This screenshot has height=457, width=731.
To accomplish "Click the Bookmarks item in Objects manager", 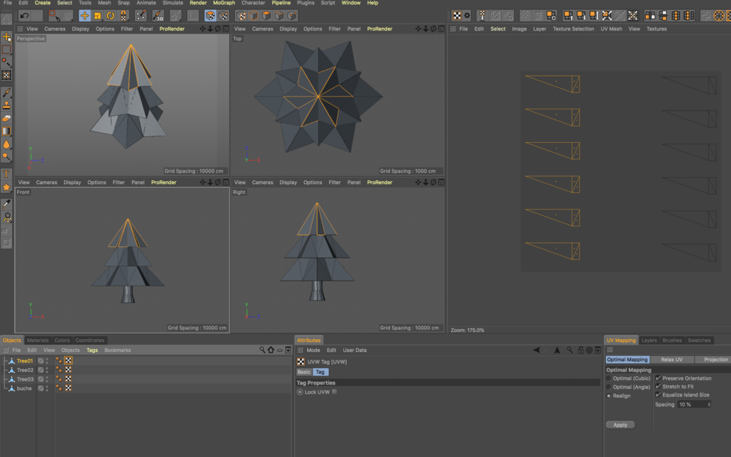I will [x=118, y=350].
